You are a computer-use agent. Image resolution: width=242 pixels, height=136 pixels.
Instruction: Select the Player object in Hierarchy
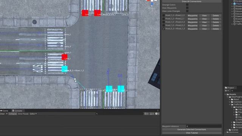click(237, 4)
